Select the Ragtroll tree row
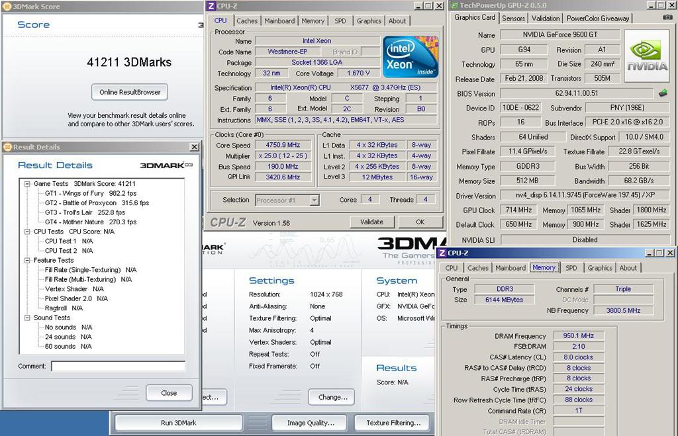Screen dimensions: 678x436 pyautogui.click(x=64, y=308)
